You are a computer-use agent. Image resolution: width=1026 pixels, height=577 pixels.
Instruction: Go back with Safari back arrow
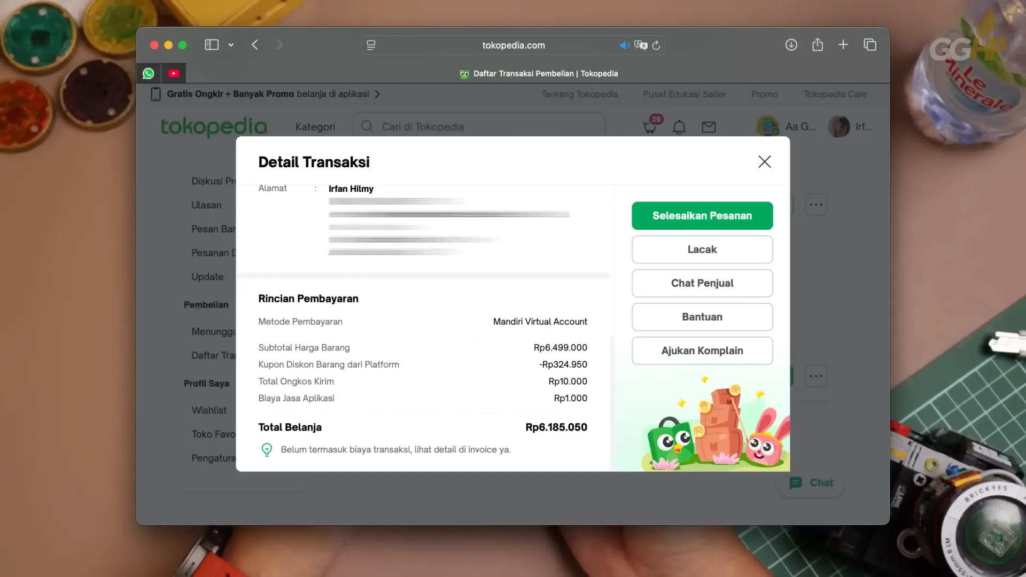point(255,45)
